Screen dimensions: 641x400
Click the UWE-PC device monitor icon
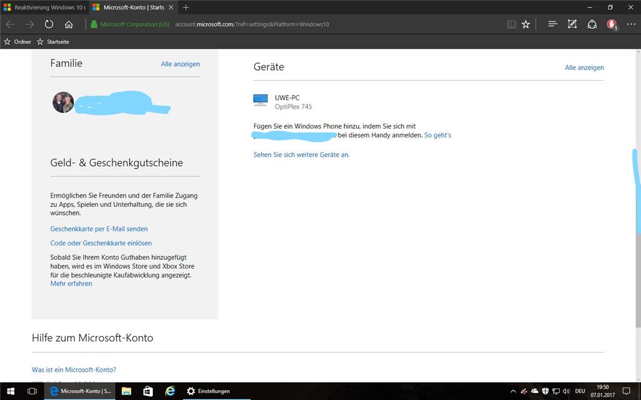pos(260,100)
